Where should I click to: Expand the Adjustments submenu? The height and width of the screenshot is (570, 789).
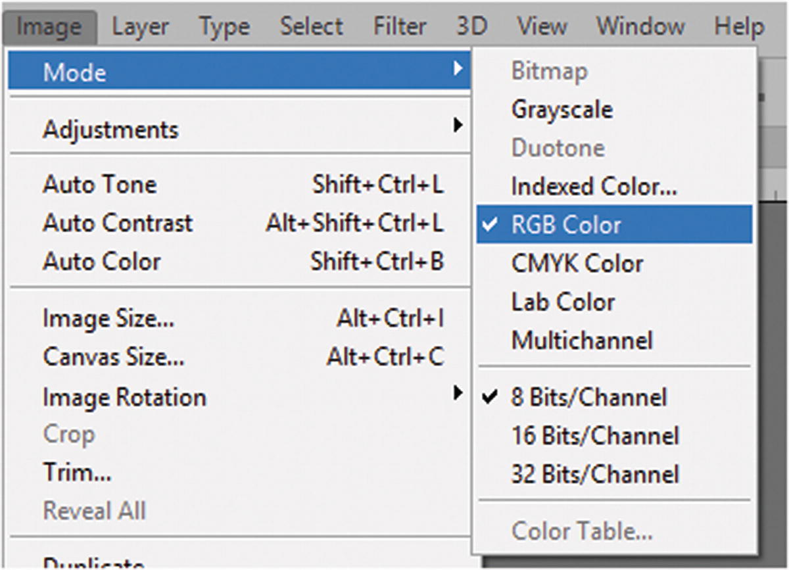click(x=110, y=130)
